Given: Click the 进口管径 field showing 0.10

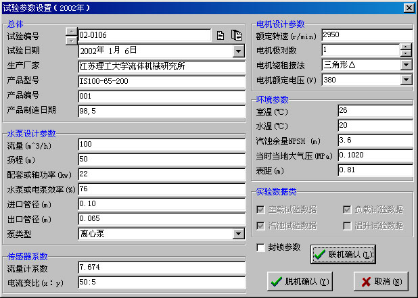Looking at the screenshot, I should [162, 203].
